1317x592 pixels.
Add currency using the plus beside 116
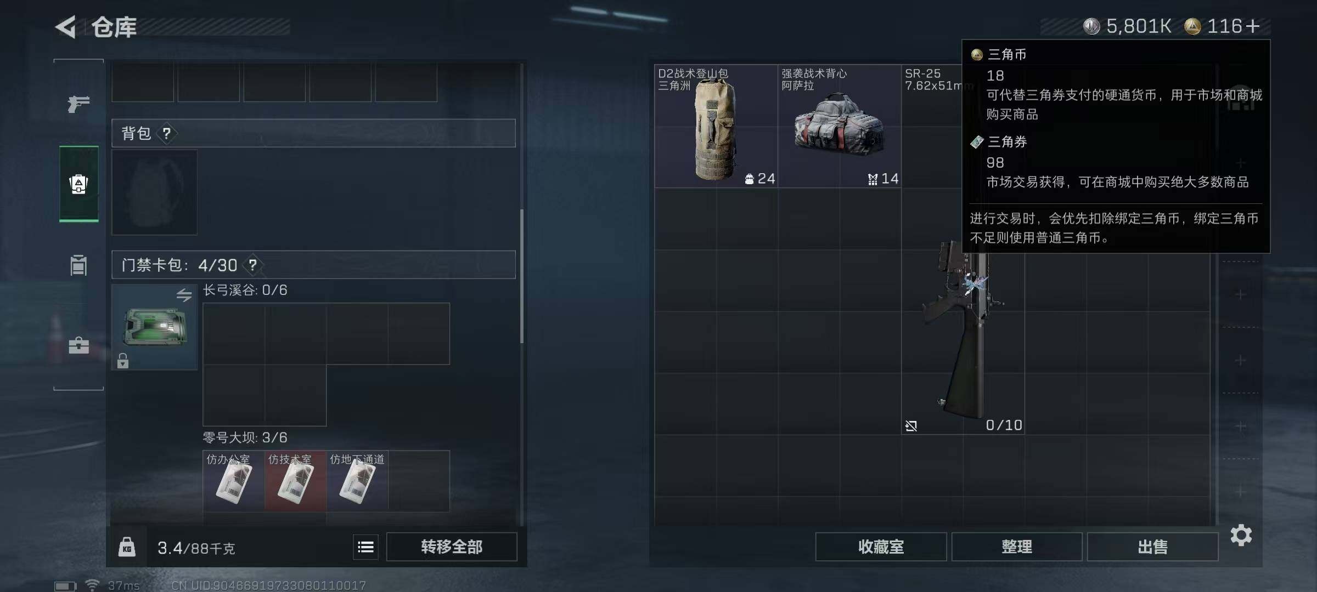[x=1253, y=26]
